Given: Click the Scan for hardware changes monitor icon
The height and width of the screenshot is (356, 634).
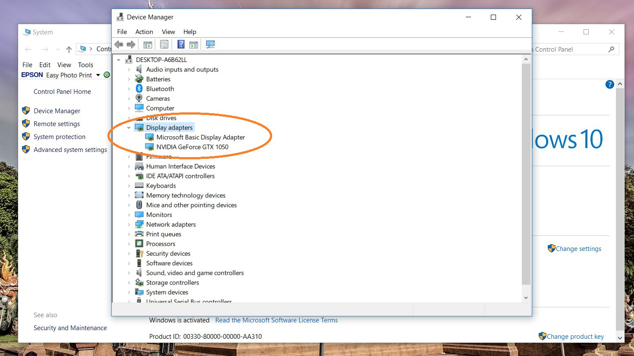Looking at the screenshot, I should coord(210,44).
